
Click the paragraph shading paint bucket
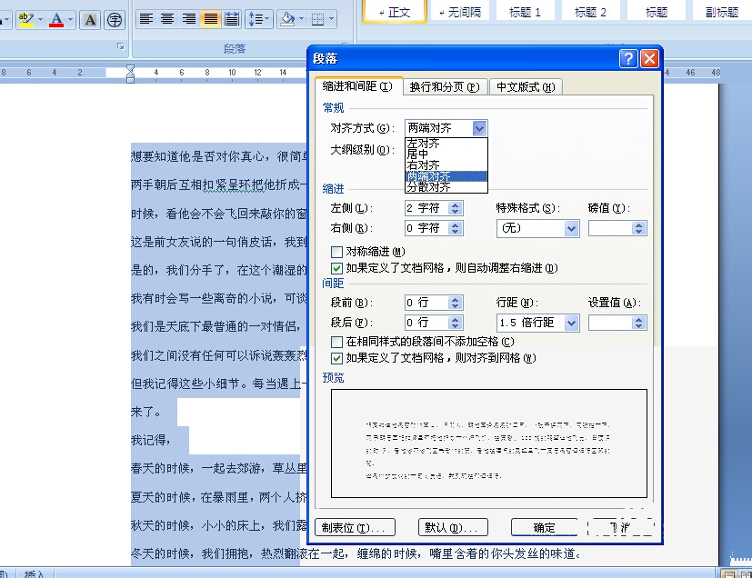pyautogui.click(x=287, y=19)
